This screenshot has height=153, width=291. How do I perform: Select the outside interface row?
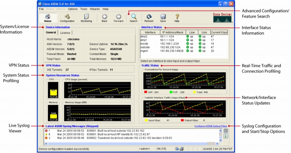coord(184,47)
